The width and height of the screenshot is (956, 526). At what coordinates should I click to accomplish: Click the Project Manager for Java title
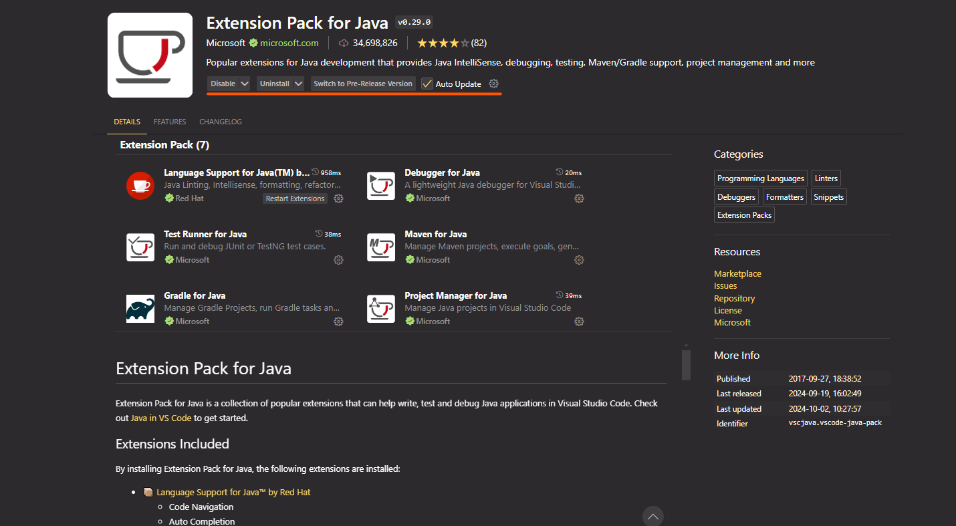(455, 295)
